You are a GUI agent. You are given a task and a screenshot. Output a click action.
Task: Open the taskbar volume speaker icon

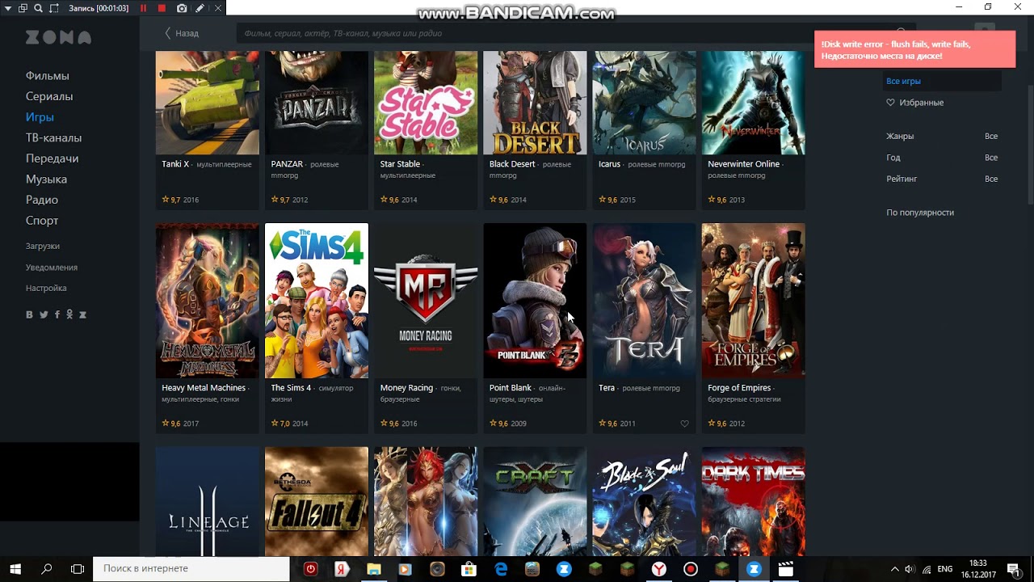pos(910,569)
